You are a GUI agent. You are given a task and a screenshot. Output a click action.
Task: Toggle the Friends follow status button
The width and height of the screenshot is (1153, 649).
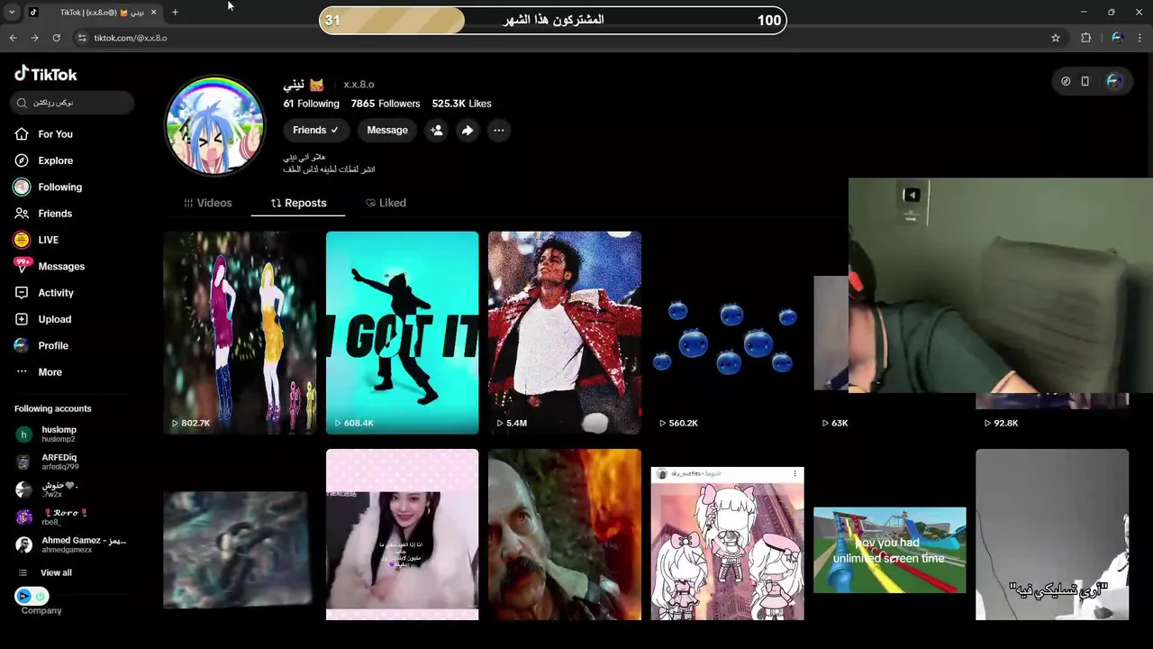click(x=315, y=130)
